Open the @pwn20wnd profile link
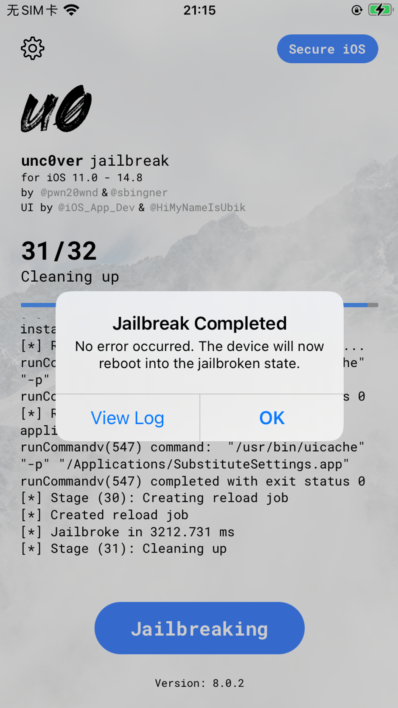Screen dimensions: 398x708 pyautogui.click(x=69, y=192)
